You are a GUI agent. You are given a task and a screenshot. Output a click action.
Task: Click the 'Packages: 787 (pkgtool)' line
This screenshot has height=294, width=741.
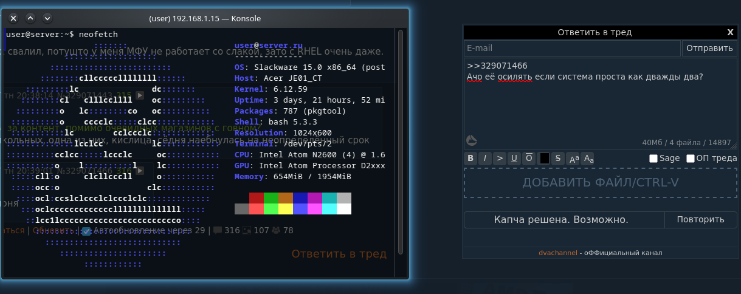[291, 111]
